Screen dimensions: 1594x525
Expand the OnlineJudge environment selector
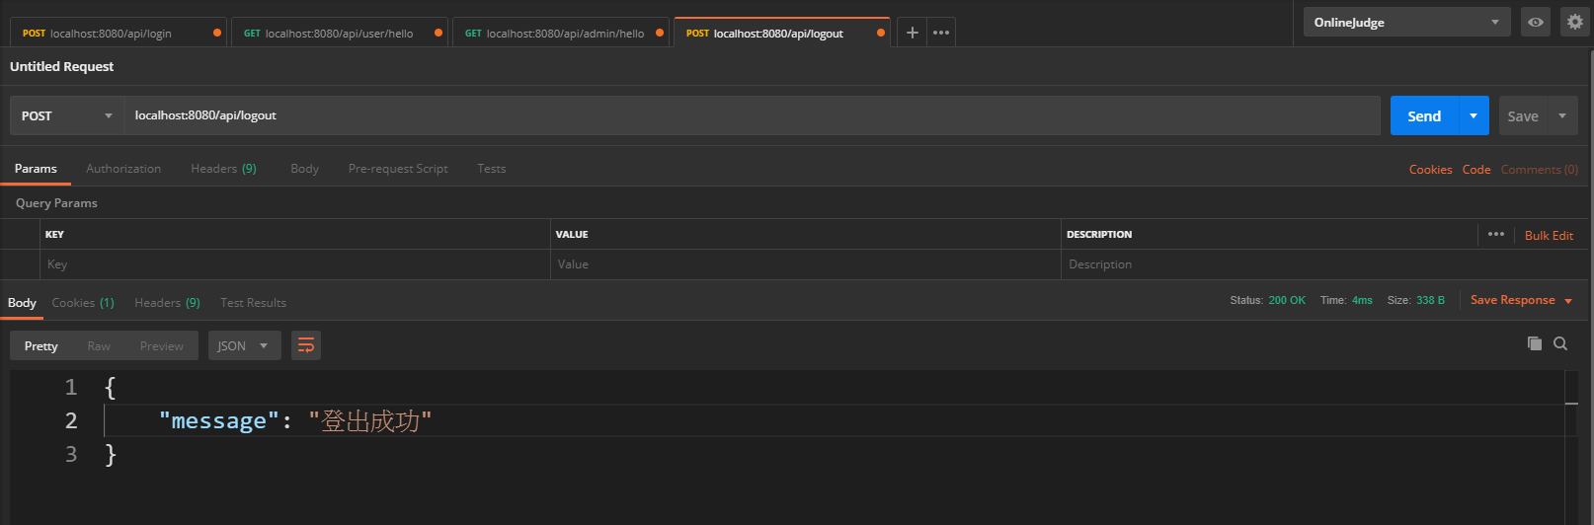pos(1405,22)
